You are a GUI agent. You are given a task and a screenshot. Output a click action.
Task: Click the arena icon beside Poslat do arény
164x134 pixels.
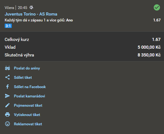7,68
